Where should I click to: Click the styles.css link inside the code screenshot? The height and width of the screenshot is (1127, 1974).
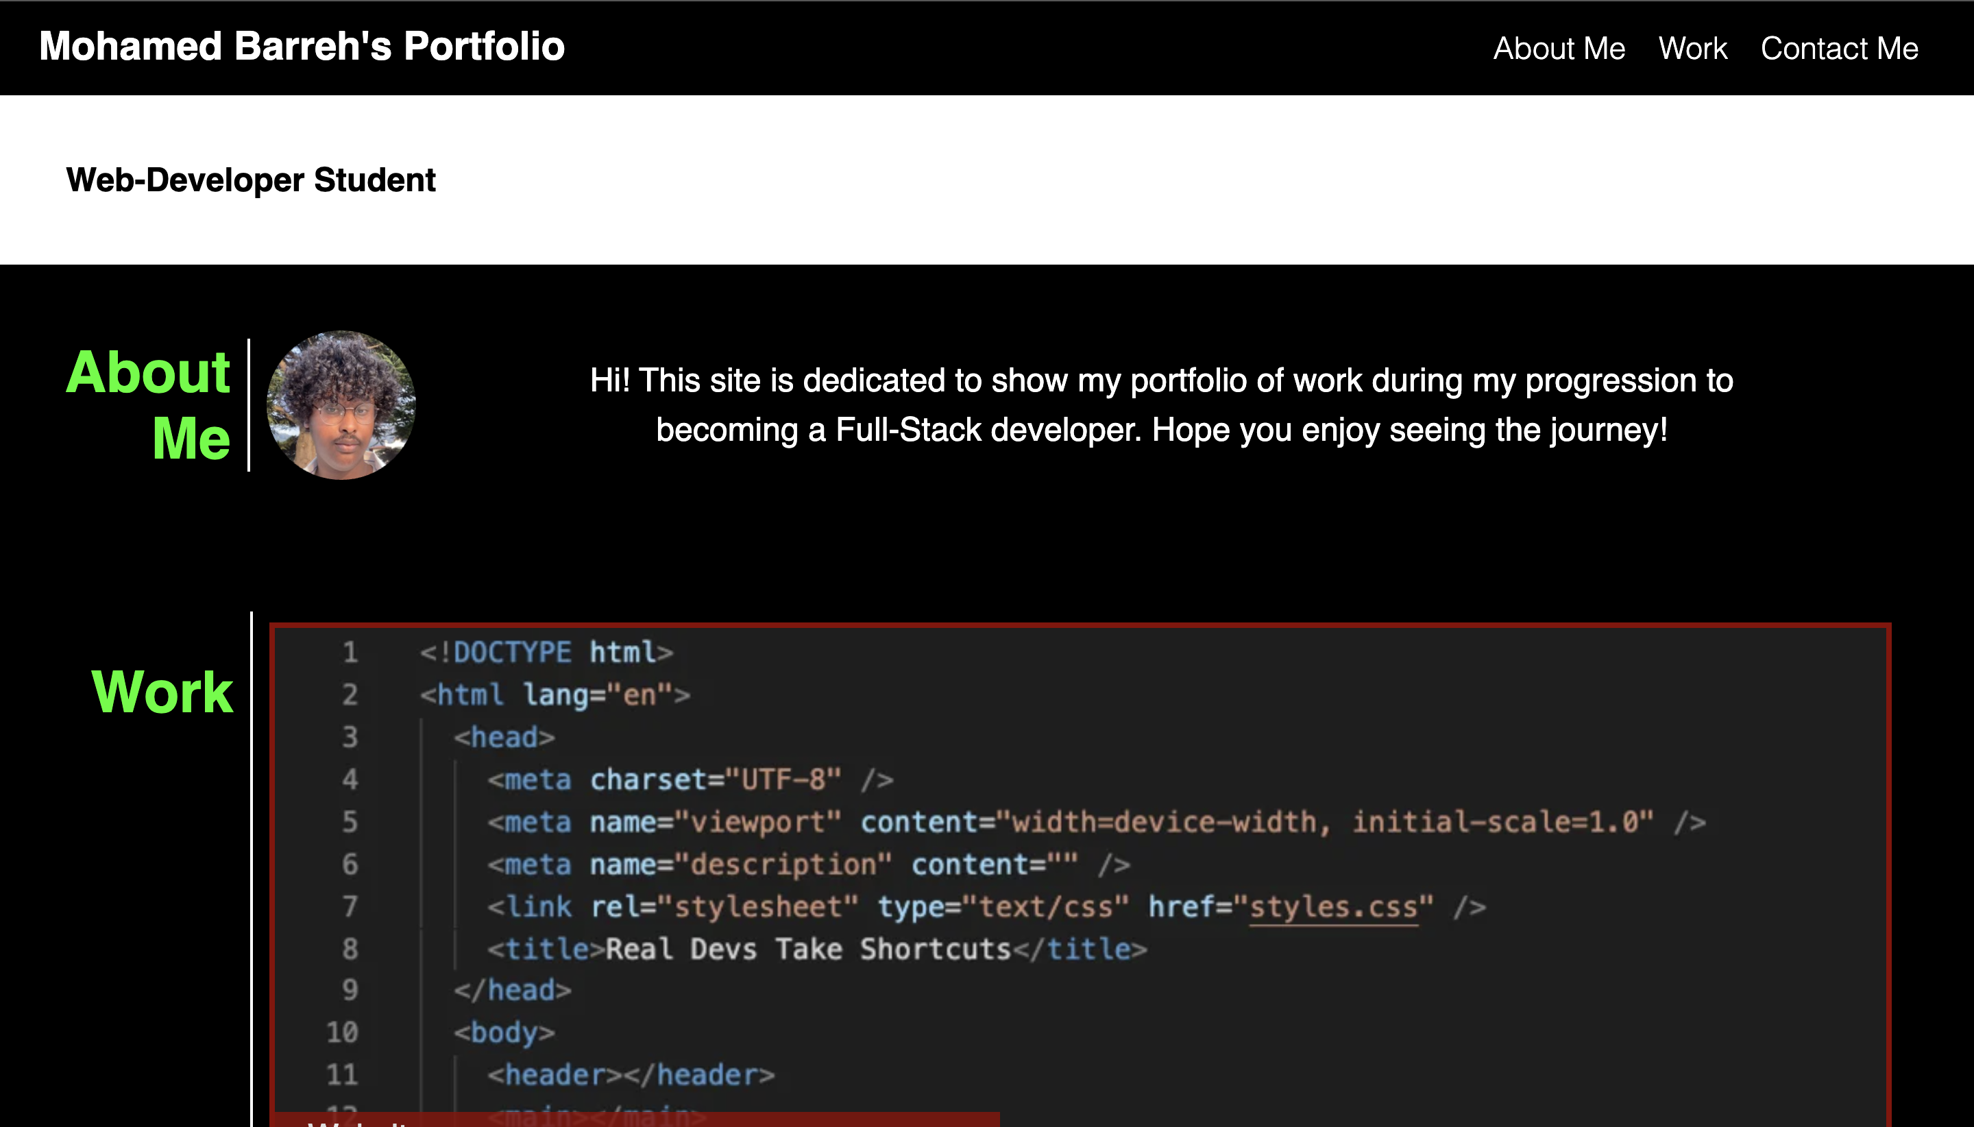tap(1334, 906)
